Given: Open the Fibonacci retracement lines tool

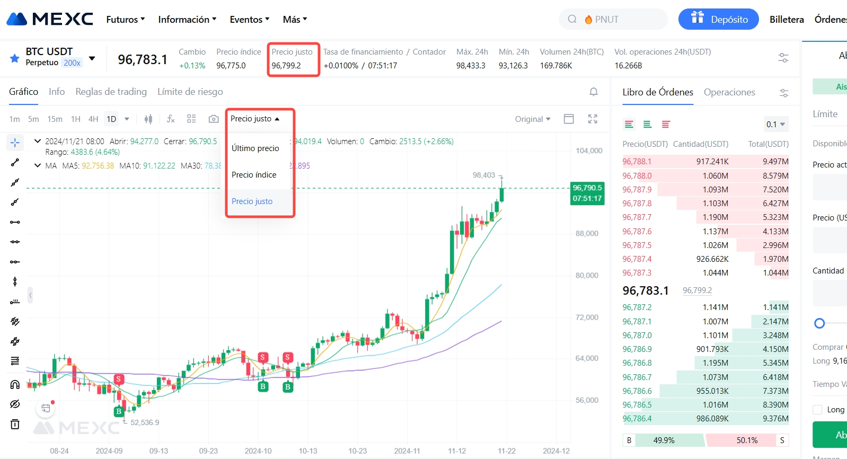Looking at the screenshot, I should coord(15,361).
